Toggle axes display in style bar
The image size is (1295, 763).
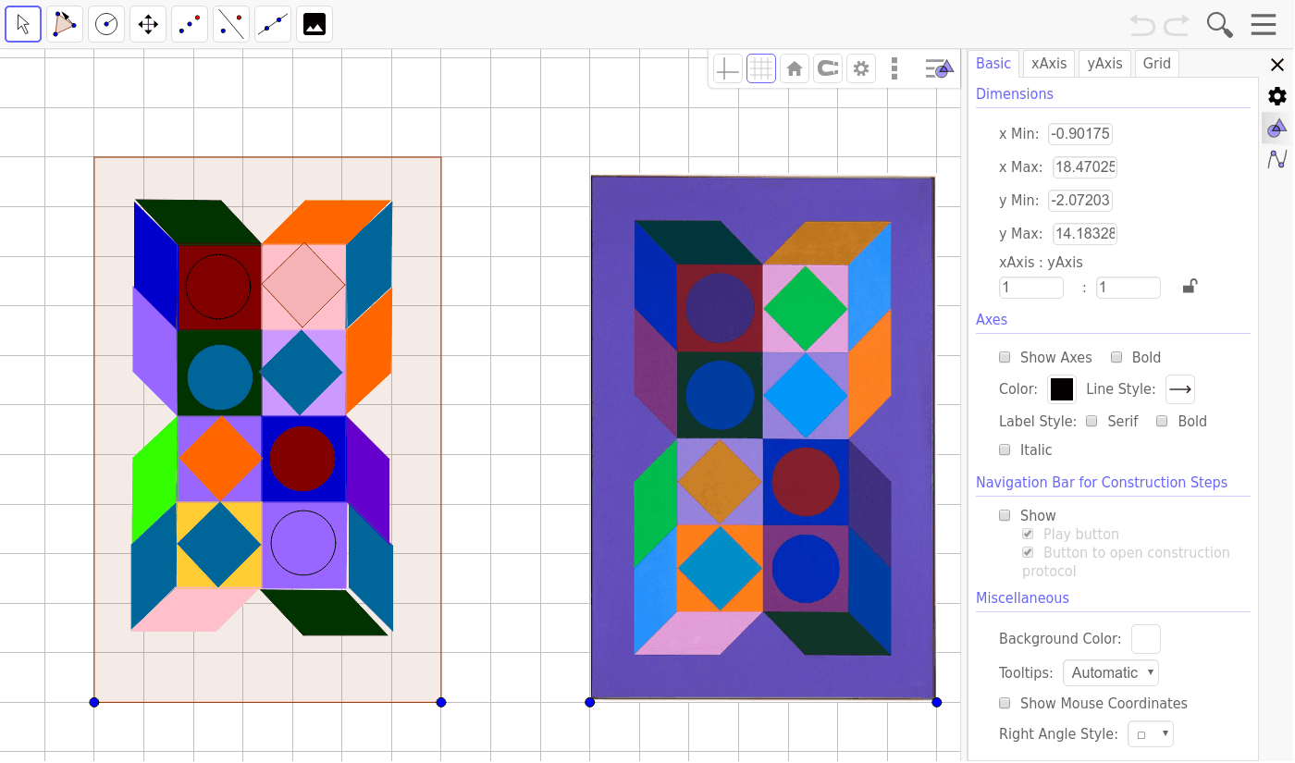728,68
